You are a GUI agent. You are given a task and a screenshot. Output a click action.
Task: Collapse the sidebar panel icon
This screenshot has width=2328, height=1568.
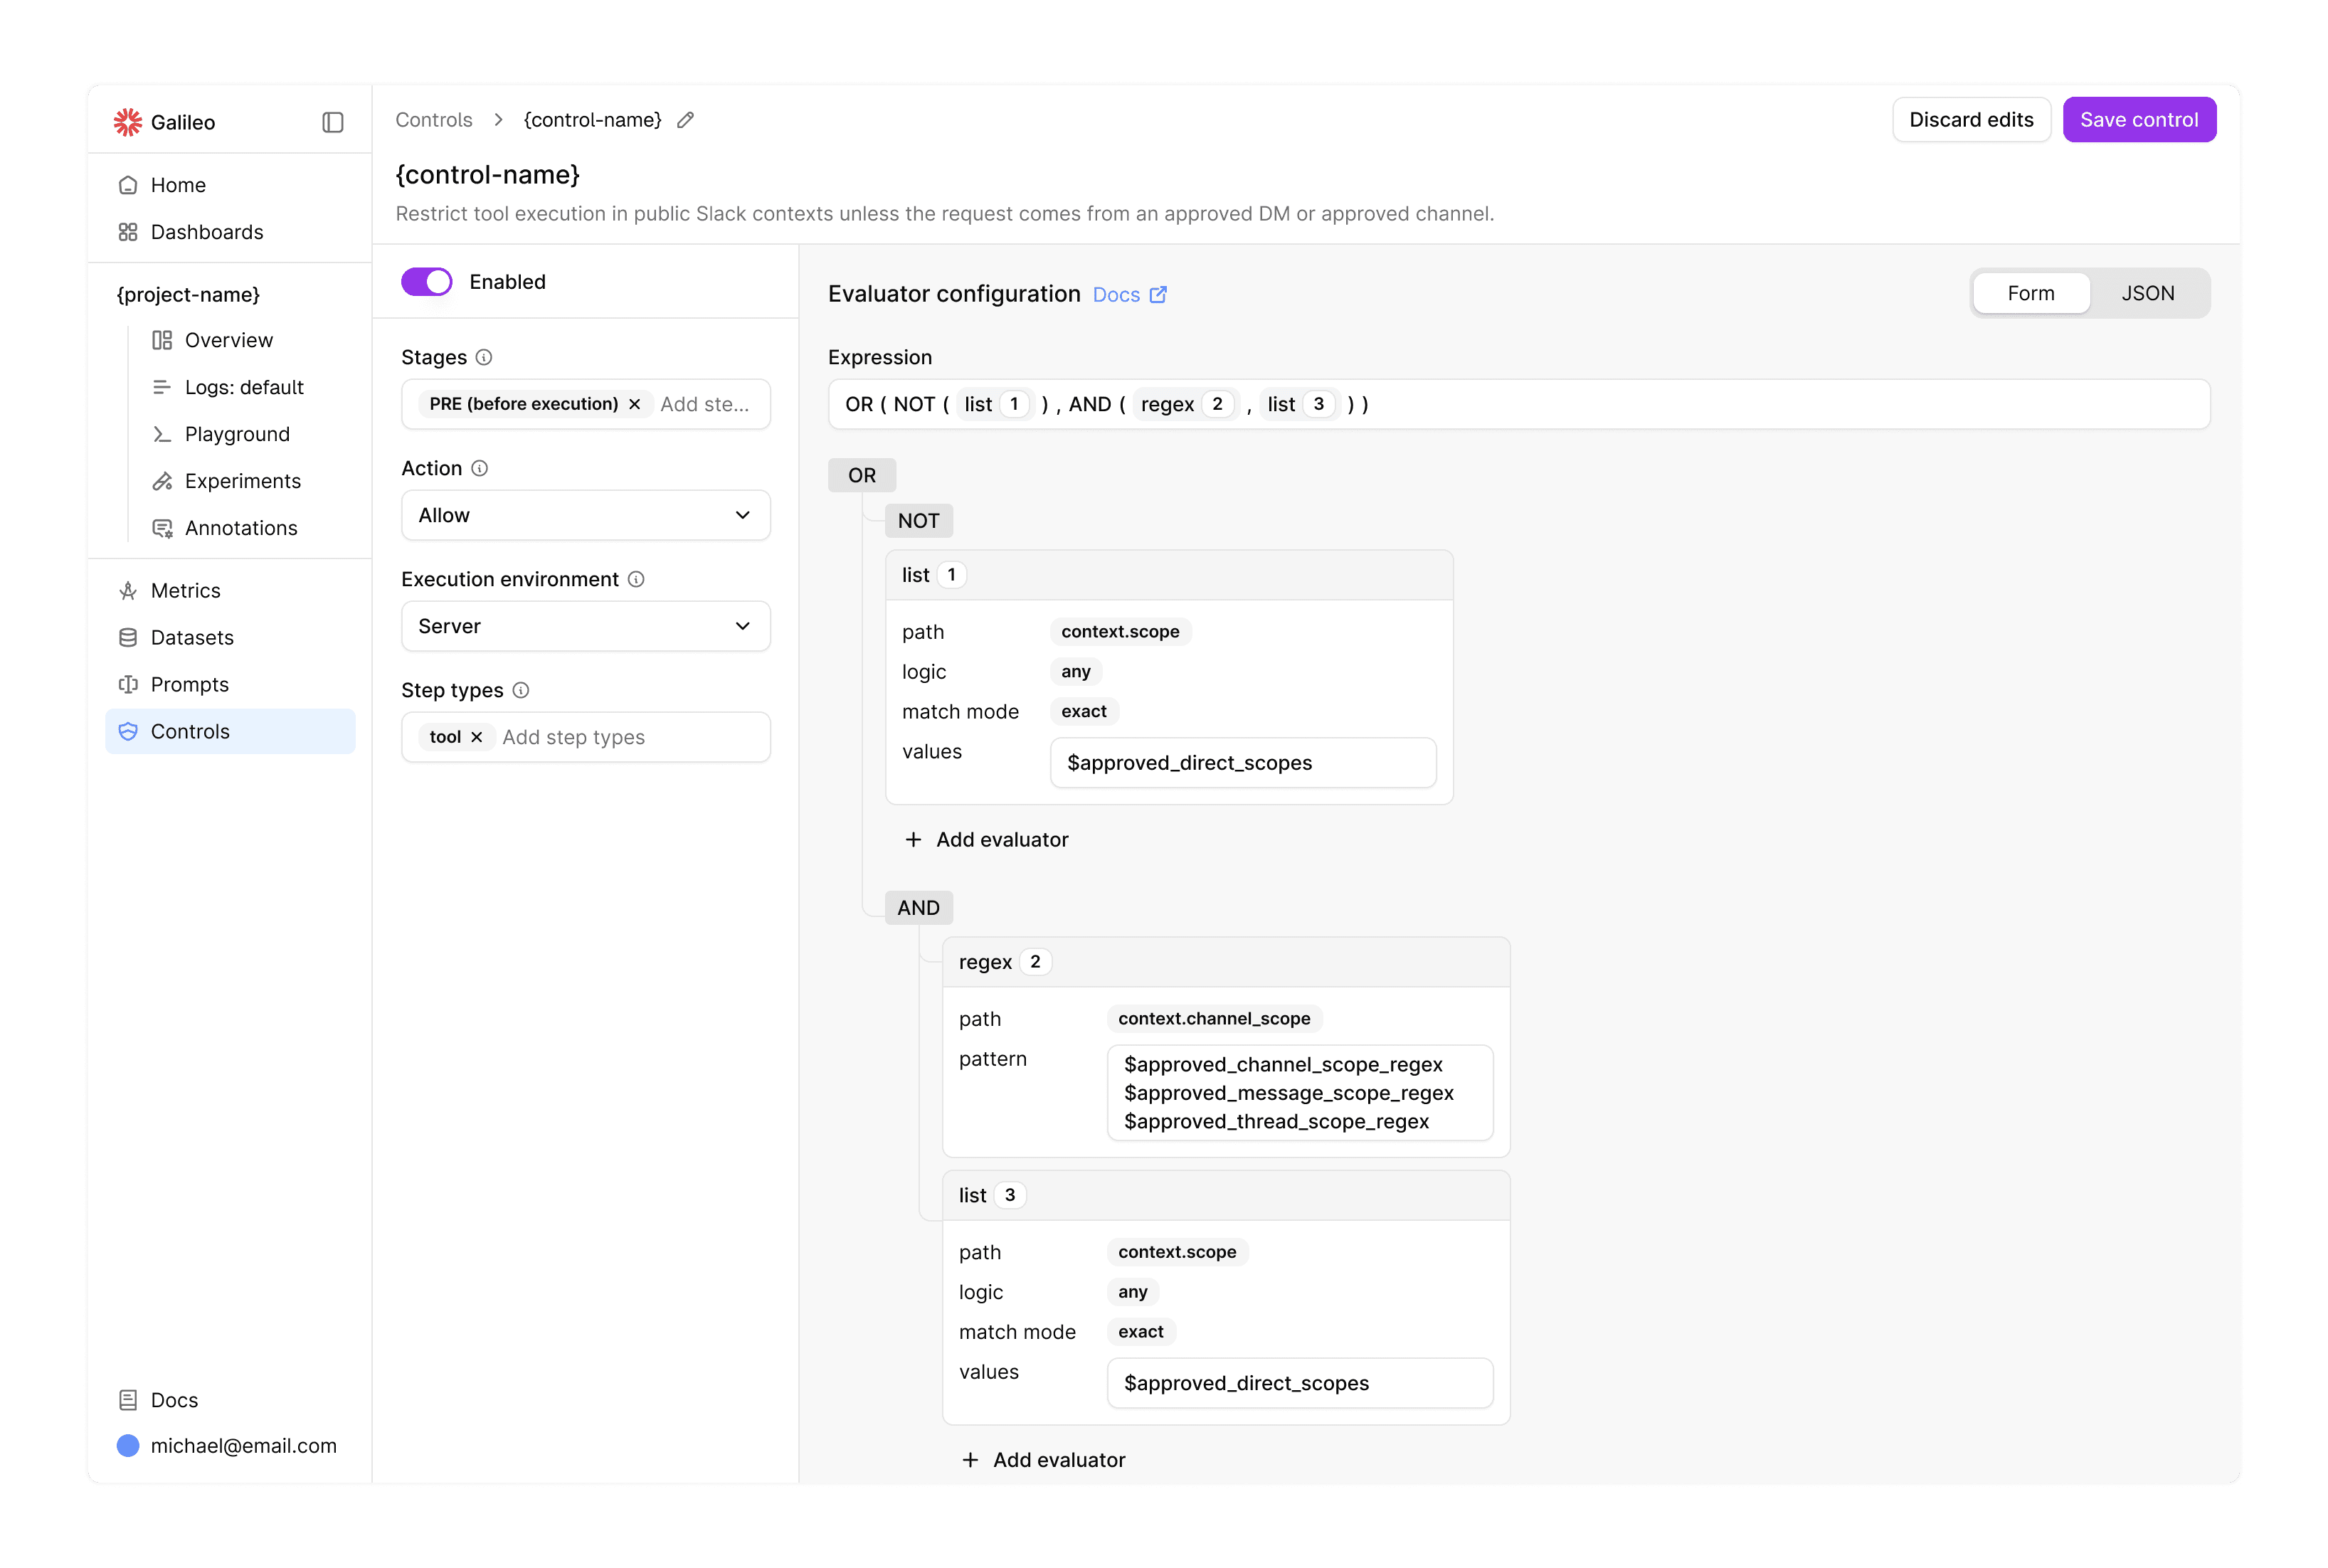click(333, 122)
